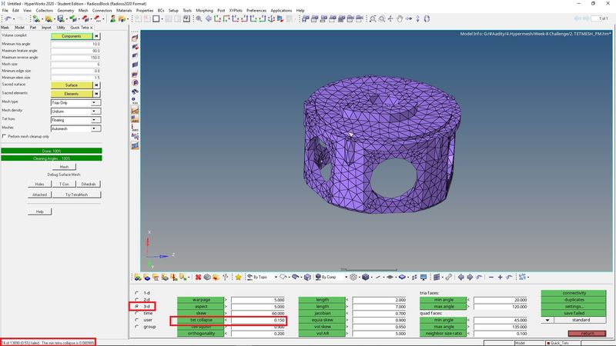
Task: Enable Perform mesh cleanup only checkbox
Action: click(x=5, y=136)
